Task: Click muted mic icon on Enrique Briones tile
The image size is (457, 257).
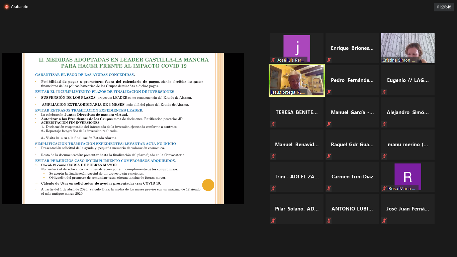Action: tap(329, 60)
